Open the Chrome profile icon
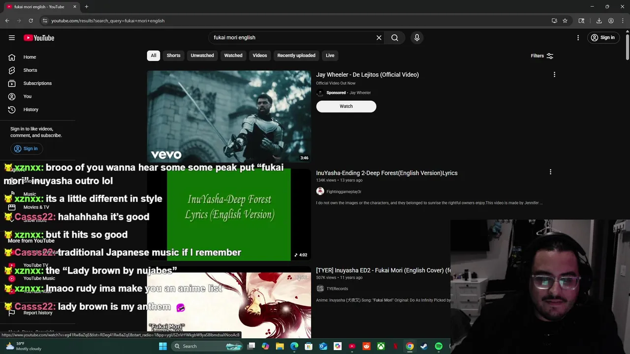 click(611, 21)
